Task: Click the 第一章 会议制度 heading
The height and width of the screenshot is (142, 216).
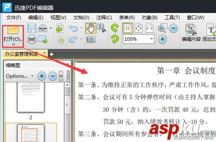Action: pos(186,71)
